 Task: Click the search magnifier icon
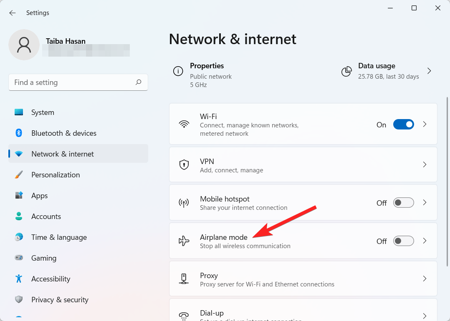(x=139, y=82)
